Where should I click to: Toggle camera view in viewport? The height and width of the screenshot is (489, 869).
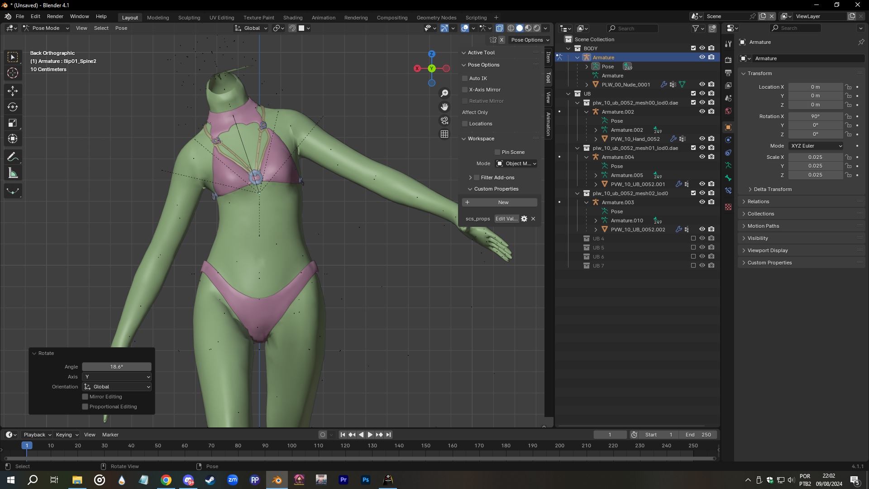[444, 120]
